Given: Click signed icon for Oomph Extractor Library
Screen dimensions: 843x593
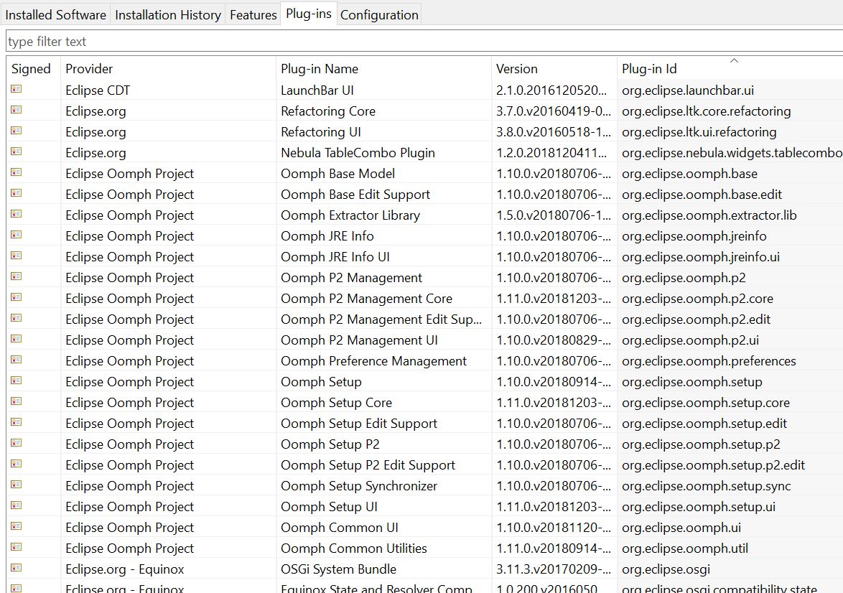Looking at the screenshot, I should point(16,214).
